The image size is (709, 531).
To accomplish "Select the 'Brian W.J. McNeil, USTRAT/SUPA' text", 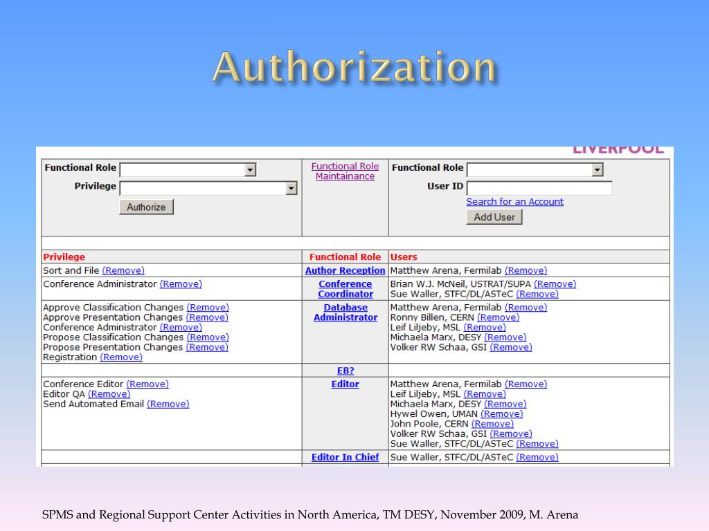I will 460,284.
